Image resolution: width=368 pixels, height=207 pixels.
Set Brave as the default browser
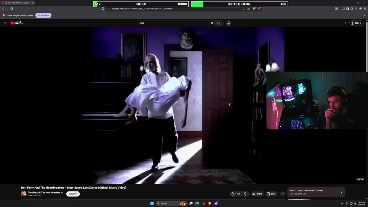coord(43,15)
